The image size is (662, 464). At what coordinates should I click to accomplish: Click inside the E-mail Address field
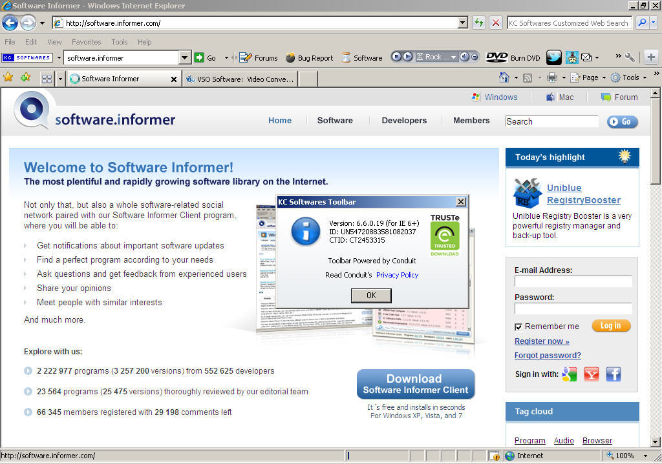(573, 281)
